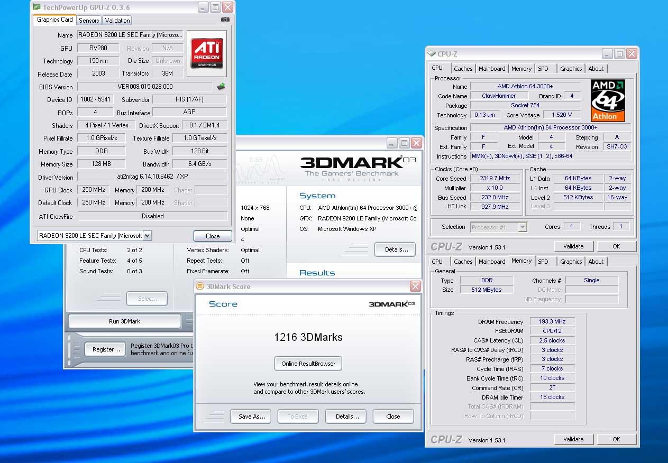Close the 3DMark Score dialog with X
Image resolution: width=668 pixels, height=463 pixels.
click(415, 286)
